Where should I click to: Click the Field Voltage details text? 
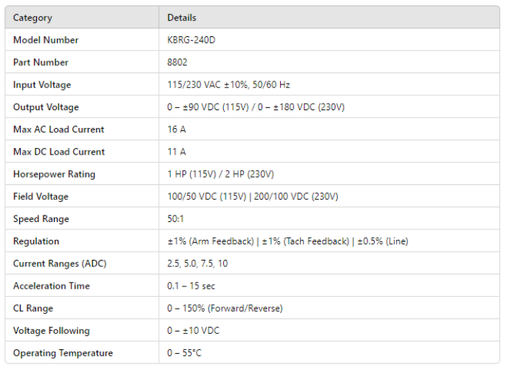[x=253, y=197]
